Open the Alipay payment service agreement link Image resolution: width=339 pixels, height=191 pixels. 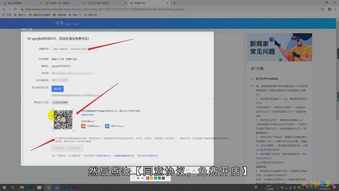(148, 156)
